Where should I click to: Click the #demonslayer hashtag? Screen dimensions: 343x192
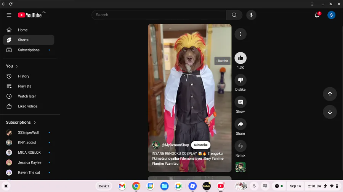click(191, 159)
